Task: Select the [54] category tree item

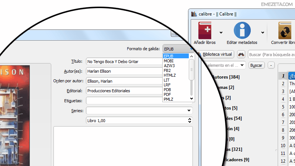Action: (x=234, y=118)
